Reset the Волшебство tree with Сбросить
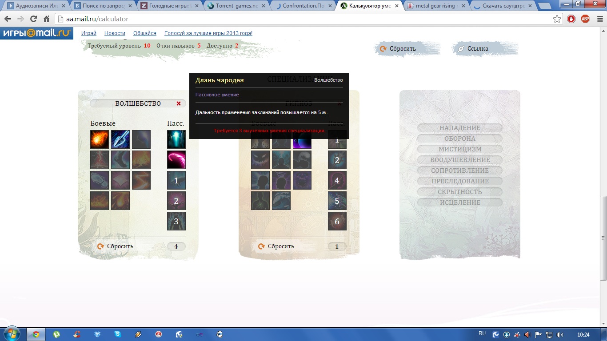607x341 pixels. point(115,246)
